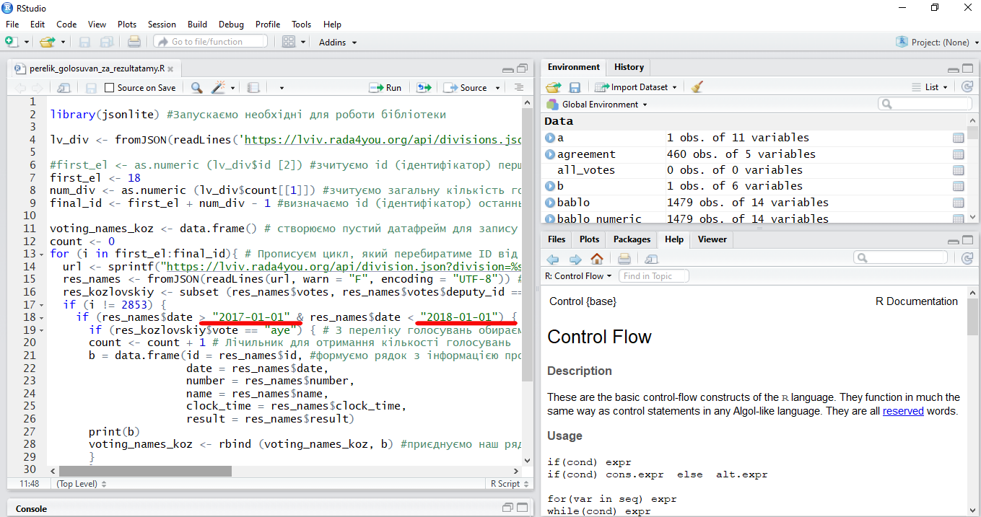Expand the Source options dropdown arrow
The width and height of the screenshot is (981, 517).
point(497,88)
